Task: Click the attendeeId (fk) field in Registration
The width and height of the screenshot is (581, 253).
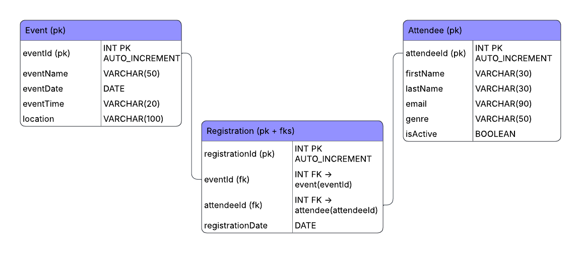Action: (233, 205)
